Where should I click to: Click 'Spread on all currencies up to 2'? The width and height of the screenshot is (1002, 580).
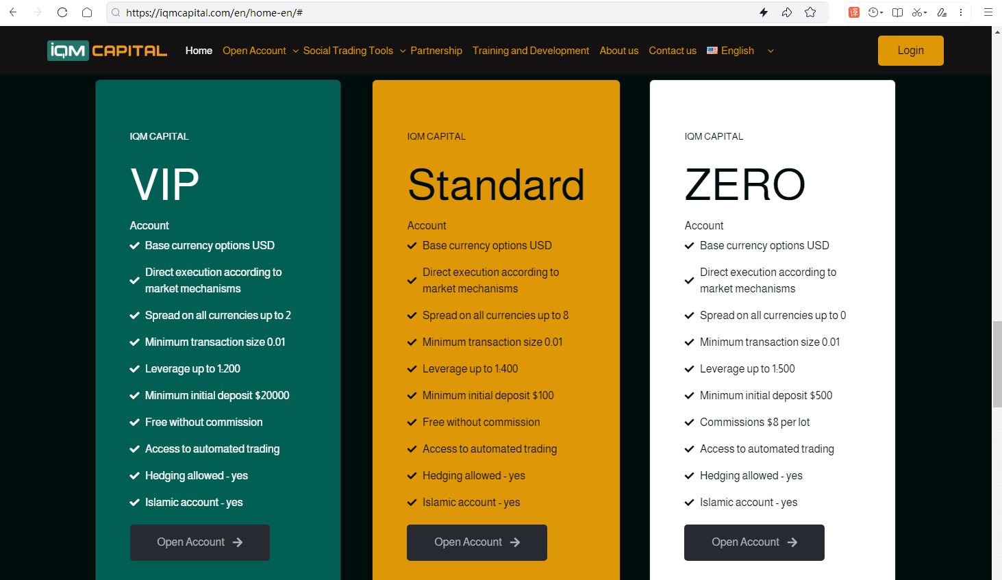tap(218, 315)
